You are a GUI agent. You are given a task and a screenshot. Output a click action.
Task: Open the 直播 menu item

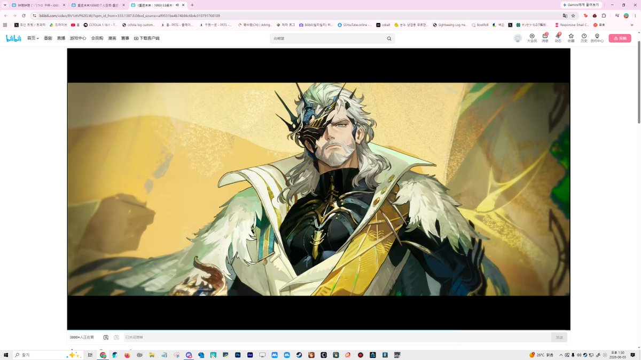tap(61, 38)
